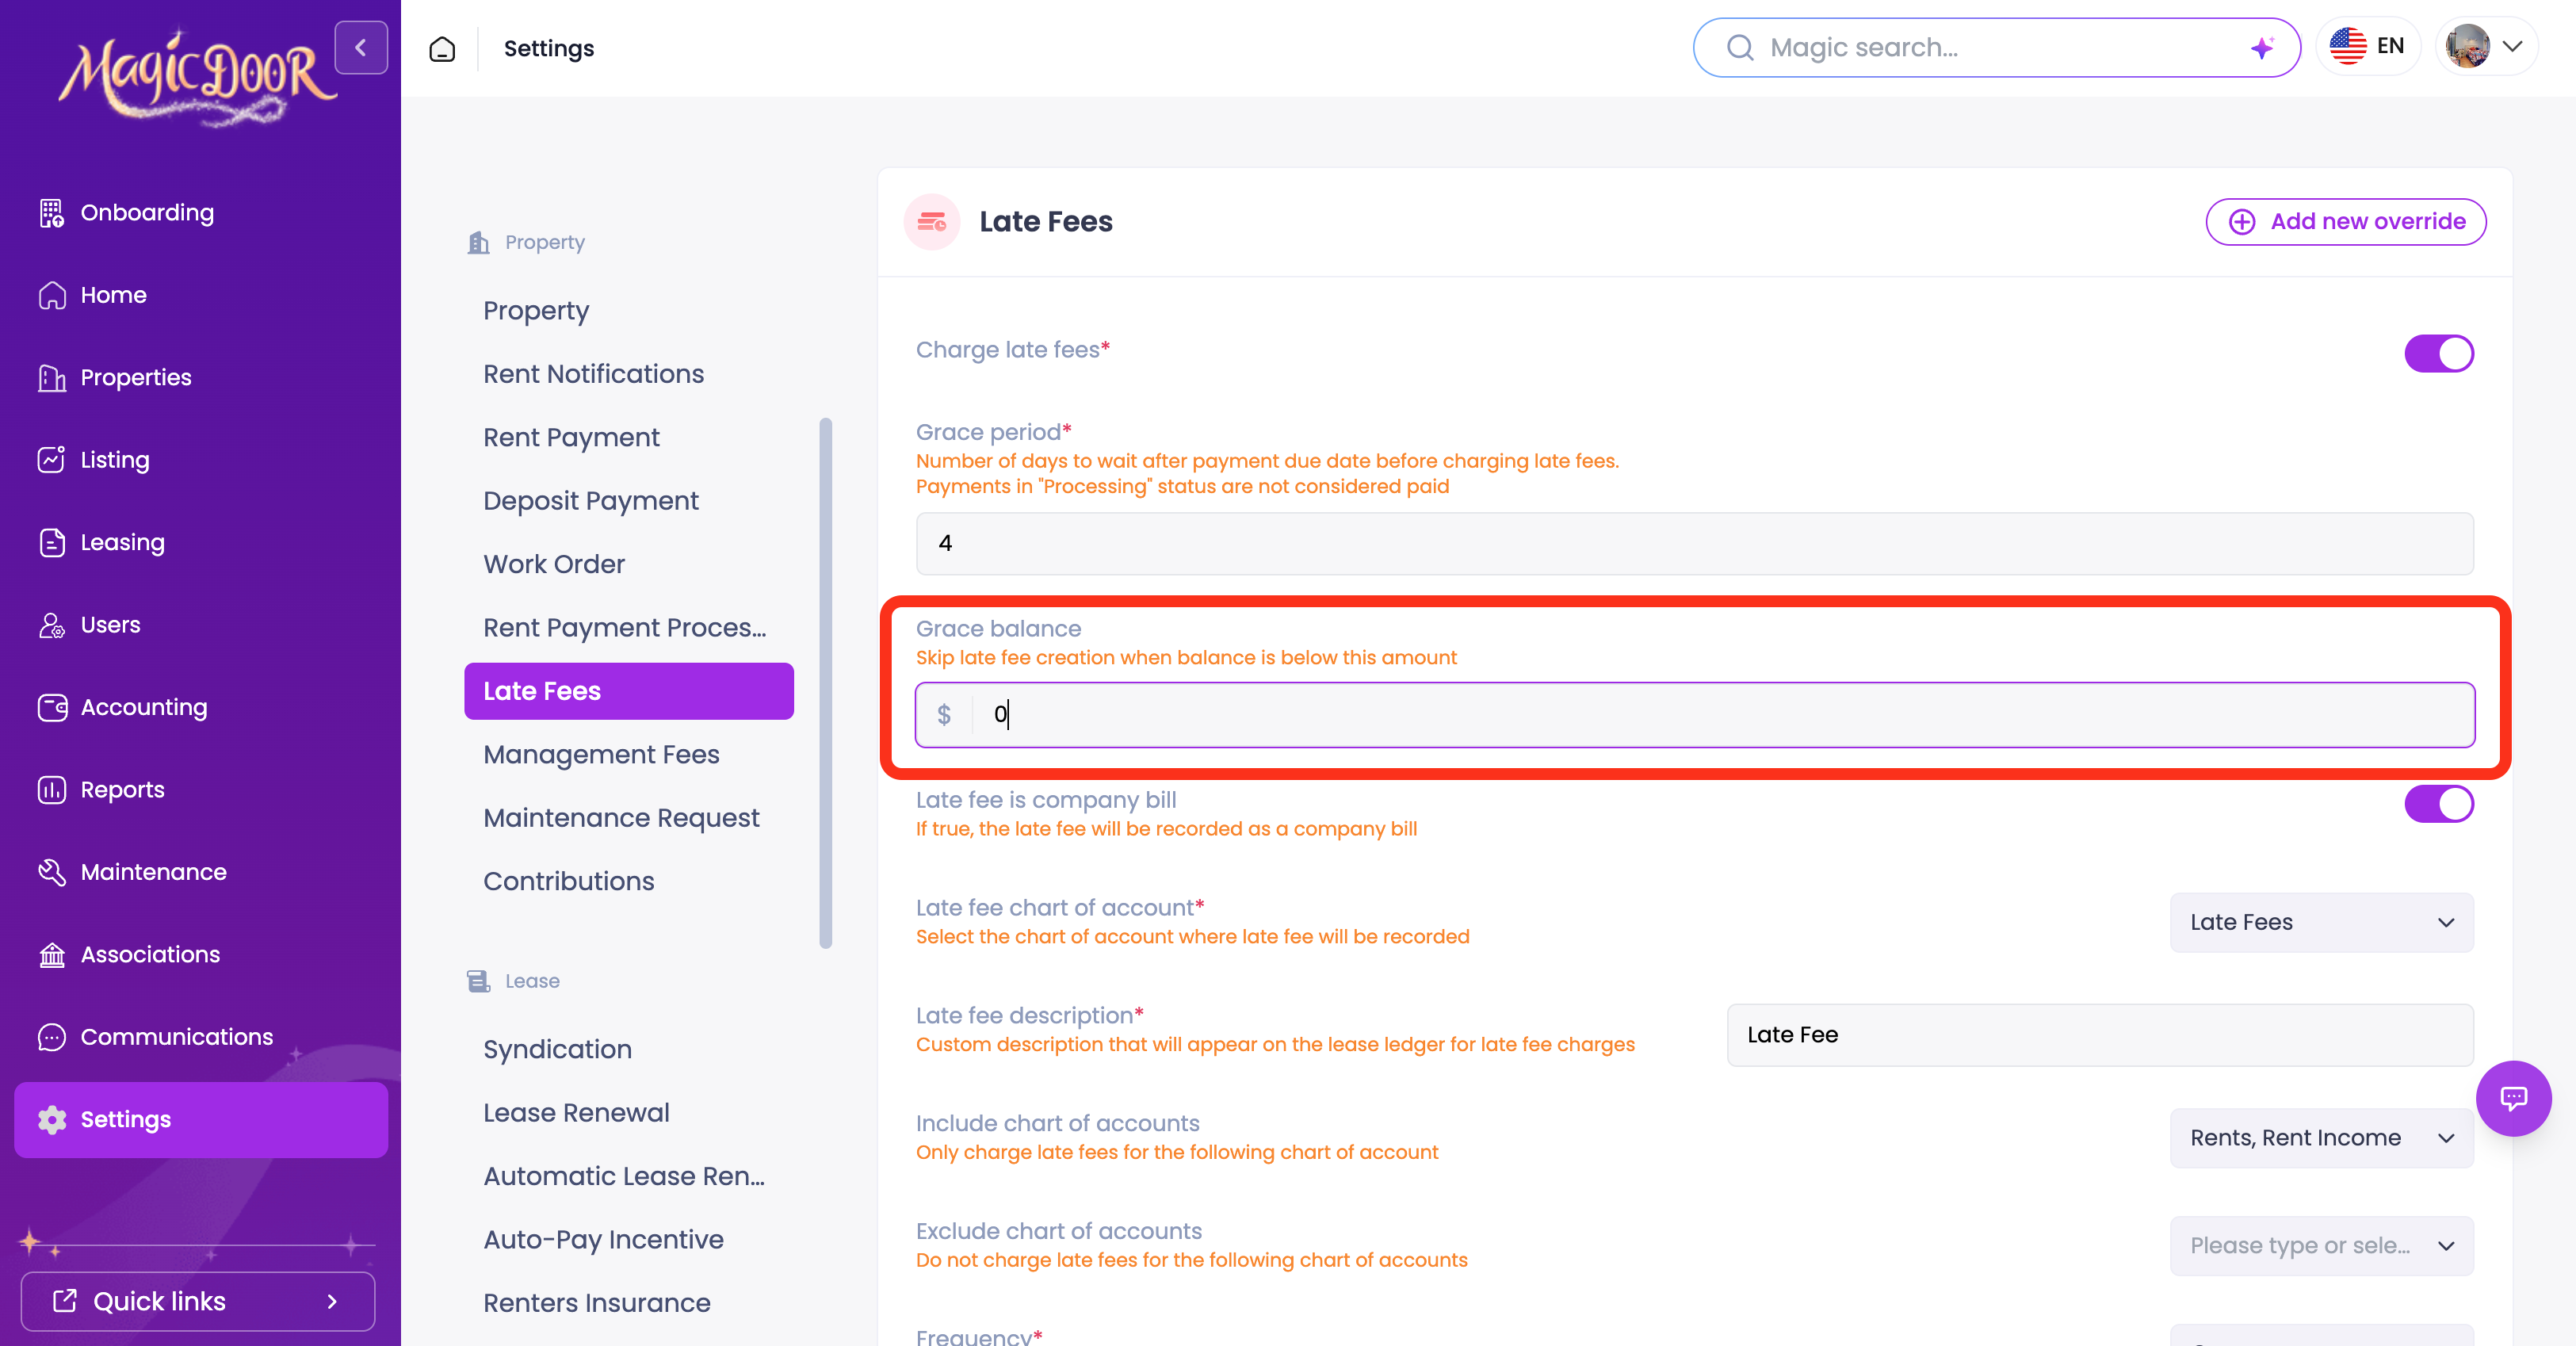The height and width of the screenshot is (1346, 2576).
Task: Expand Quick links button
Action: 197,1301
